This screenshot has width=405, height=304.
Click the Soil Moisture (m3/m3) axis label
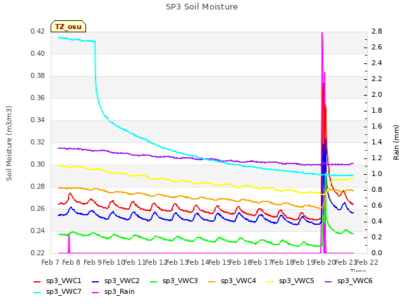point(9,143)
